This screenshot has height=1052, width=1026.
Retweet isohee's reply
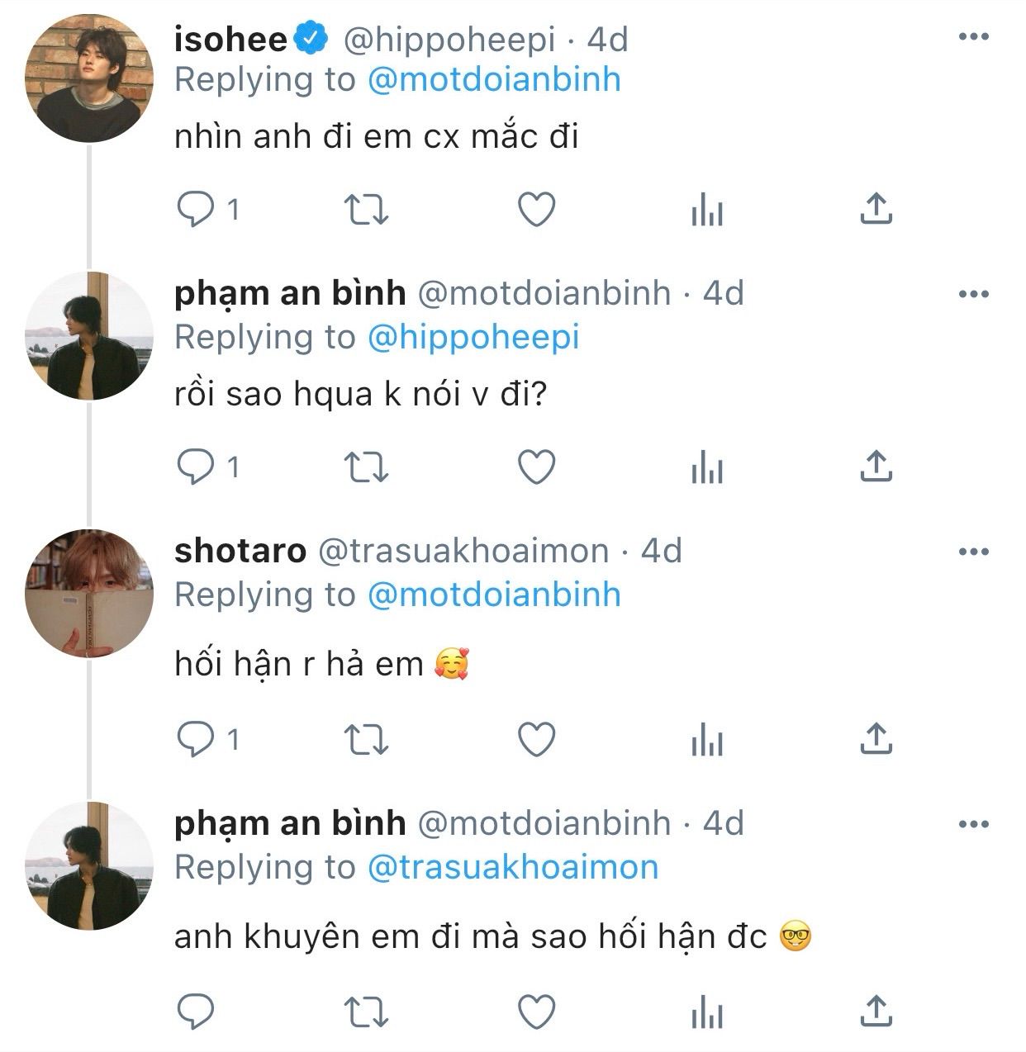[365, 210]
